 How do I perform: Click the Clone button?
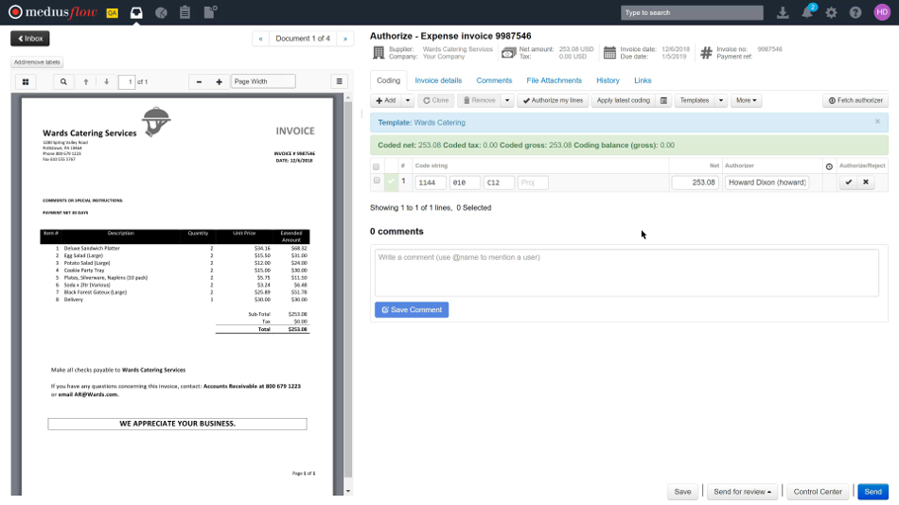point(435,100)
